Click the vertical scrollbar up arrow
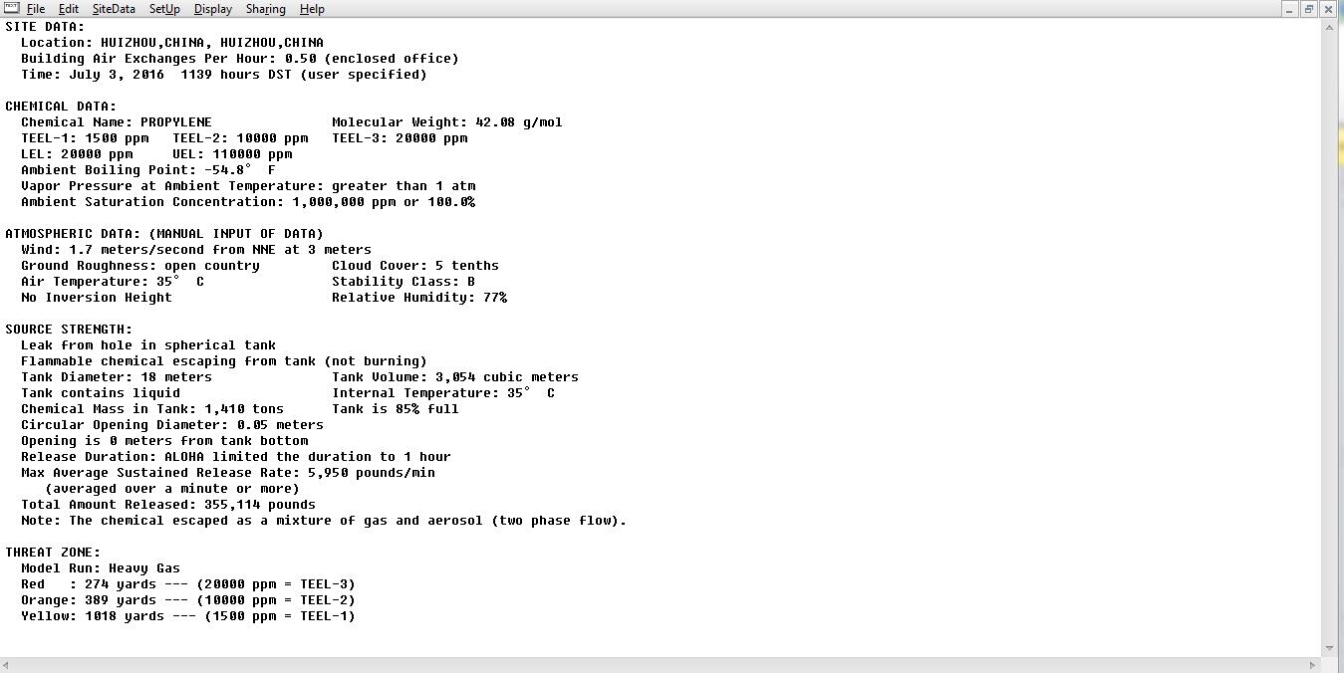Screen dimensions: 1344x673 pyautogui.click(x=1329, y=27)
